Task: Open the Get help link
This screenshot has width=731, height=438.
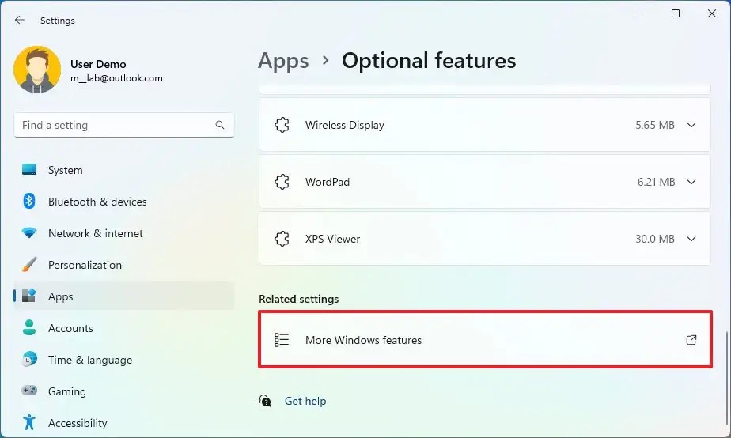Action: (305, 401)
